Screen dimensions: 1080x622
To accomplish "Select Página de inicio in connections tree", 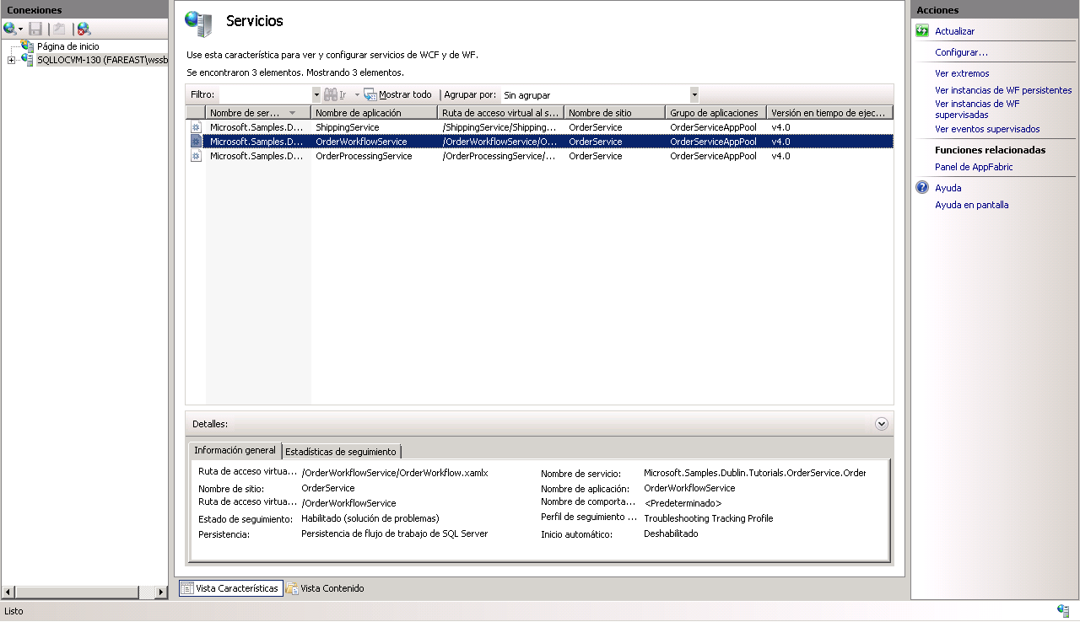I will click(x=67, y=46).
